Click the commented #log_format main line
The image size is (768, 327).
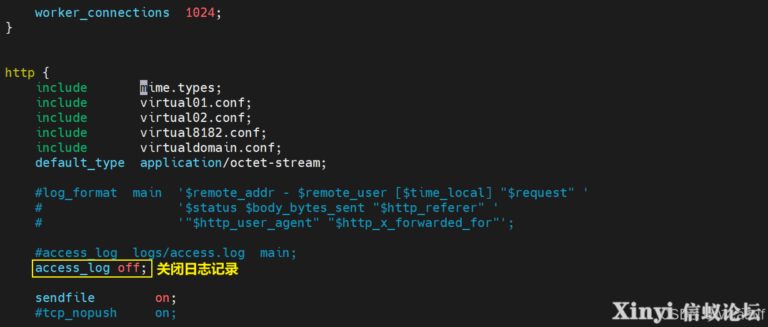[312, 193]
